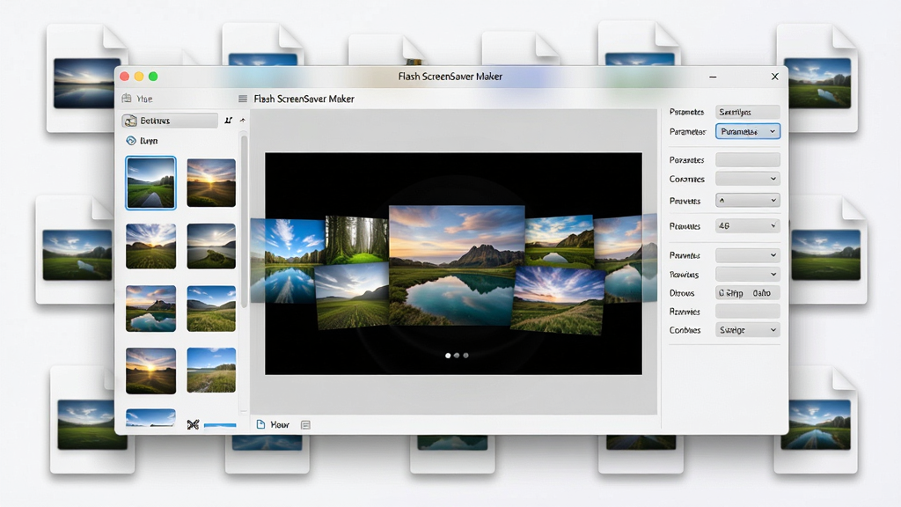Click the purple streaked clouds image in preview
The height and width of the screenshot is (507, 901).
pos(557,300)
